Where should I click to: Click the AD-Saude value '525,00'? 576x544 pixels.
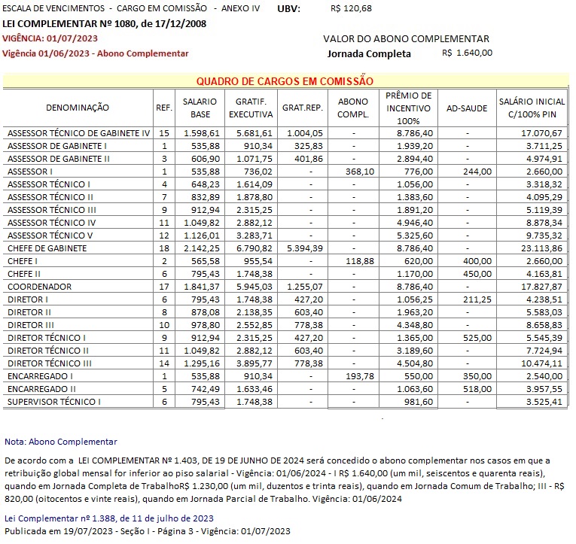477,338
